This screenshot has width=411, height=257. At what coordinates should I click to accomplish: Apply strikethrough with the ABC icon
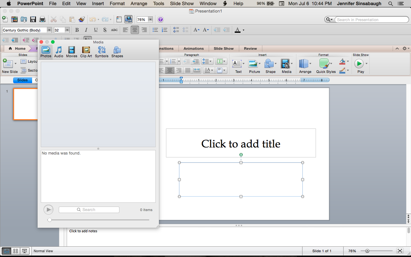[x=114, y=30]
